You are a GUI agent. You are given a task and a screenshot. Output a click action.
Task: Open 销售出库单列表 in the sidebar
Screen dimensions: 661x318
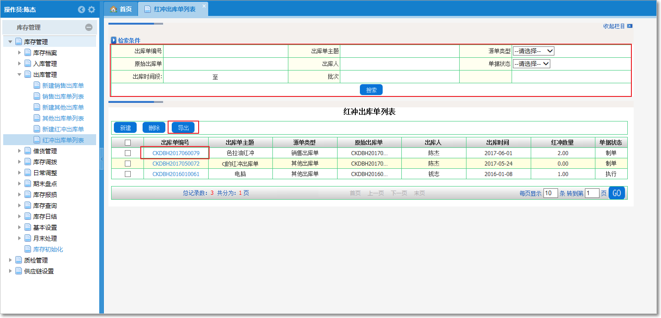(63, 96)
